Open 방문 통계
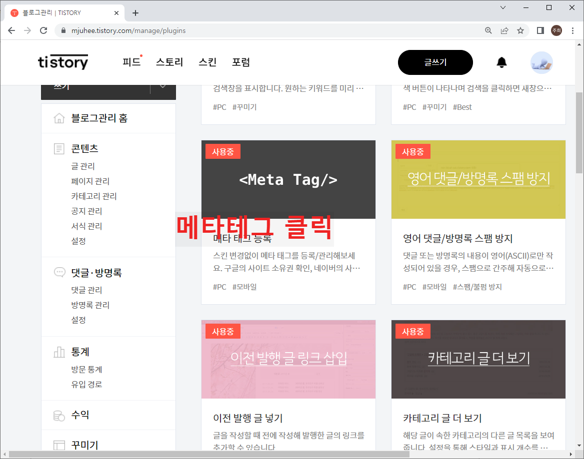This screenshot has width=584, height=459. tap(87, 370)
